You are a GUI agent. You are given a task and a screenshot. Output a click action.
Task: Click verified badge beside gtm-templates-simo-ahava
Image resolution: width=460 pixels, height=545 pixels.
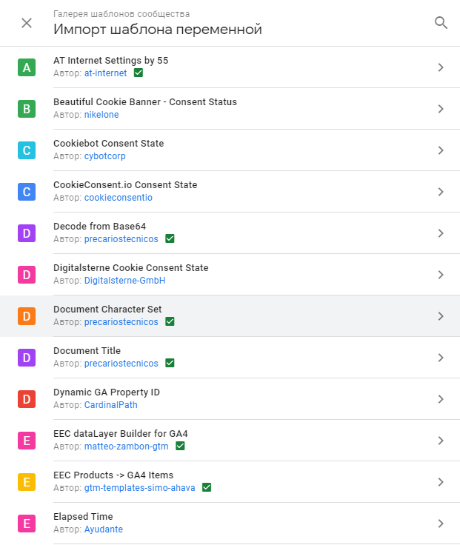(x=207, y=488)
